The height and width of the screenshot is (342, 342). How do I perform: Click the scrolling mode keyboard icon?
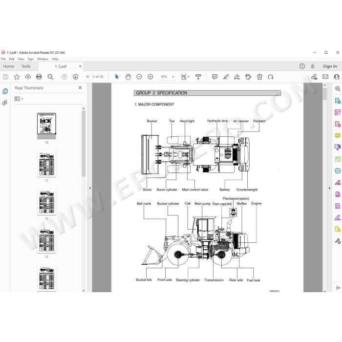point(198,77)
